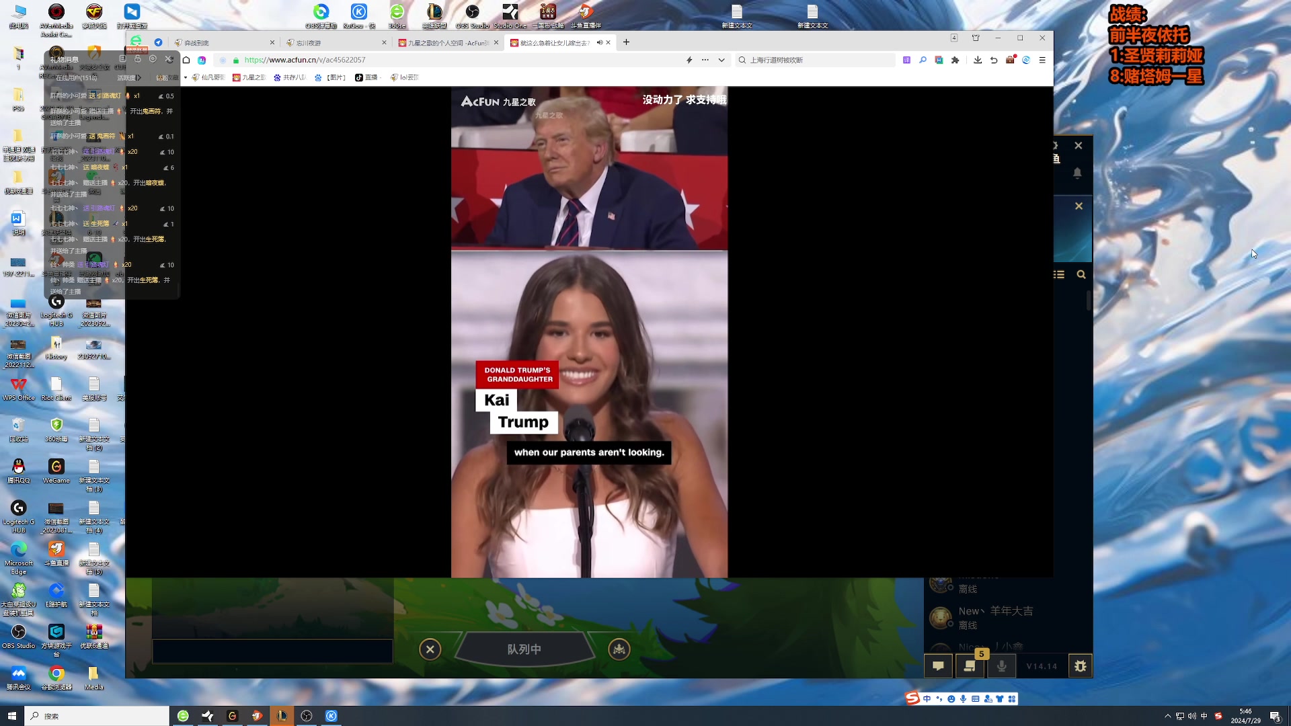This screenshot has height=726, width=1291.
Task: Close the 忘川夜游 tab
Action: (384, 42)
